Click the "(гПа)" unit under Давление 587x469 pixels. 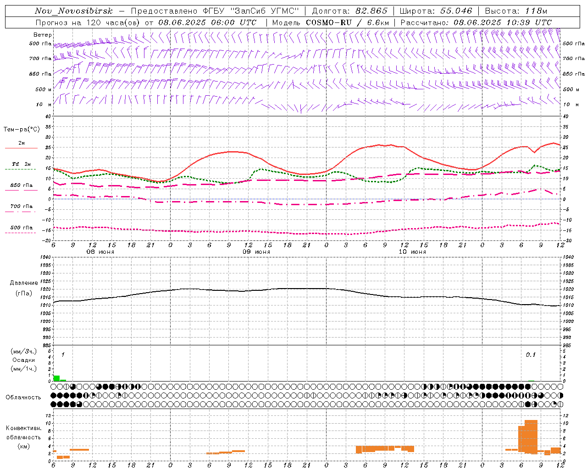23,293
